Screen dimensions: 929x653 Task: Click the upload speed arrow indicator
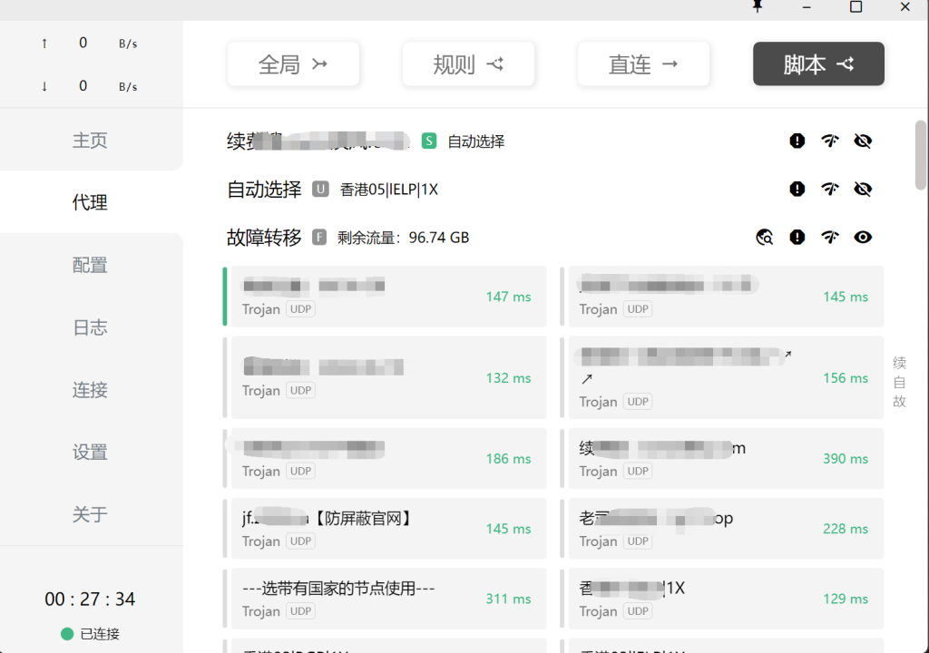pyautogui.click(x=44, y=42)
